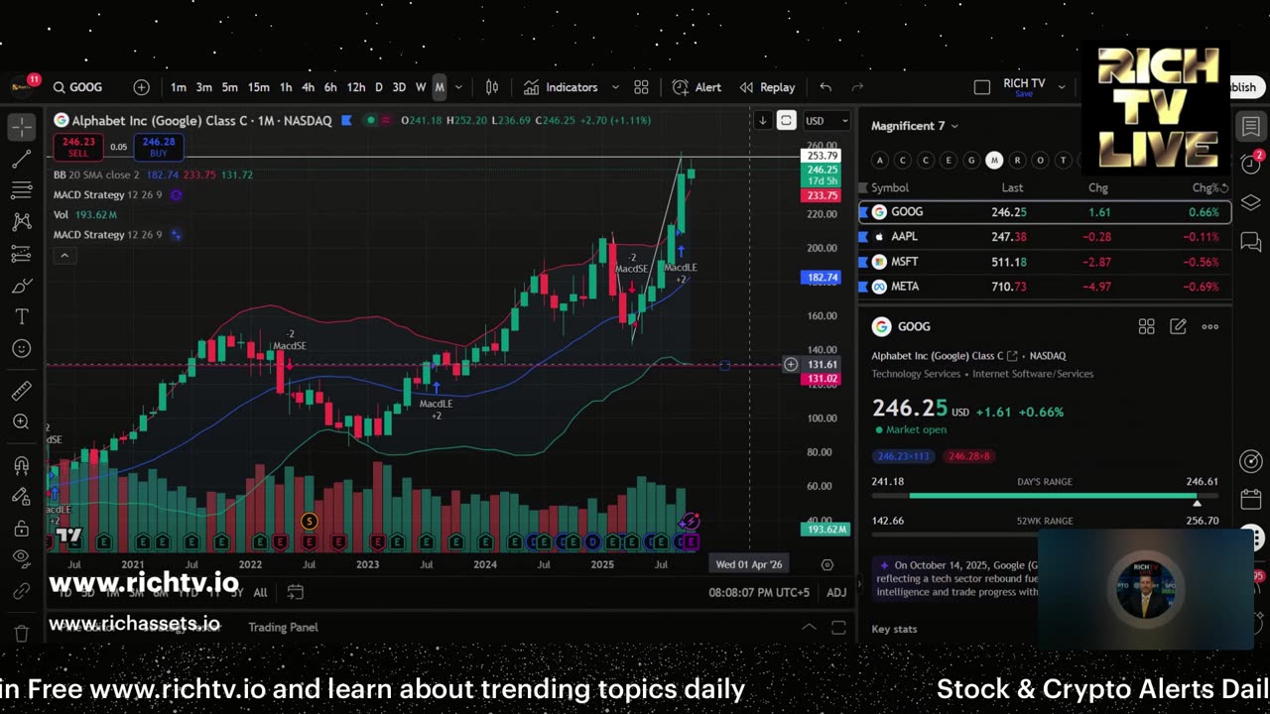Viewport: 1270px width, 714px height.
Task: Open the more options ellipsis for GOOG
Action: (1209, 326)
